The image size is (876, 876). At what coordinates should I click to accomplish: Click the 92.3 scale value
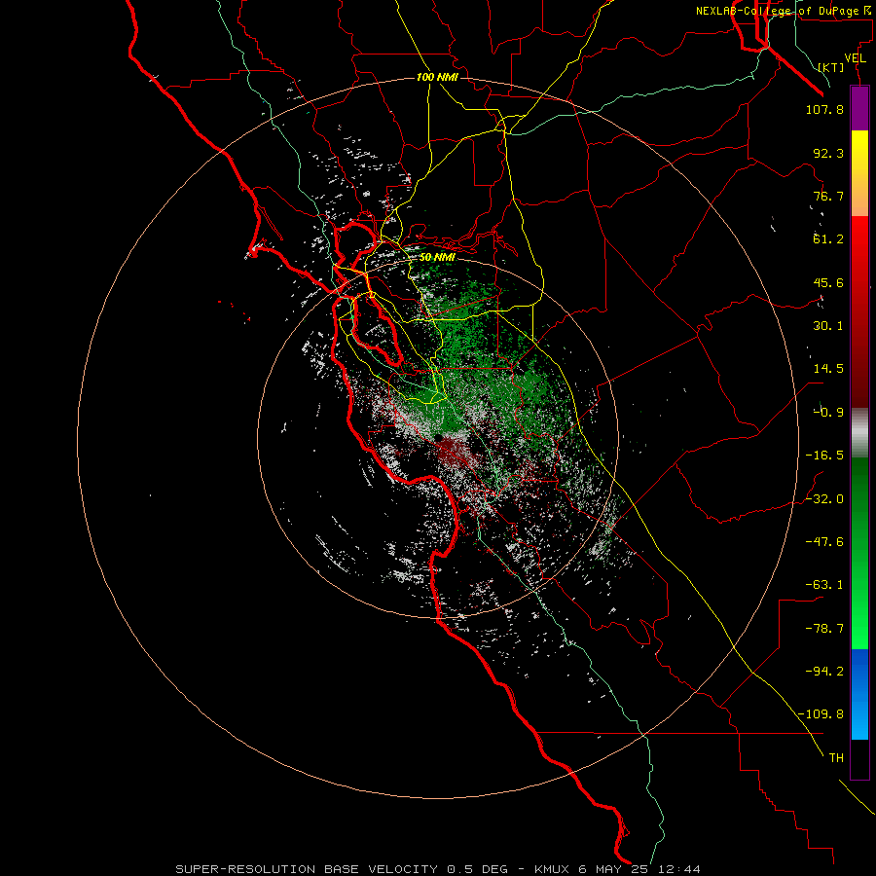tap(828, 153)
